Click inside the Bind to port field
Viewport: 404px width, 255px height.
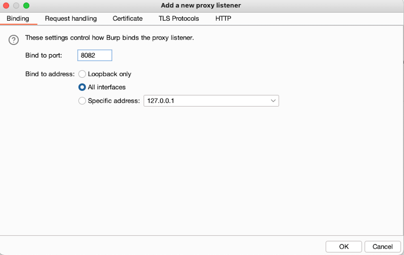tap(95, 55)
